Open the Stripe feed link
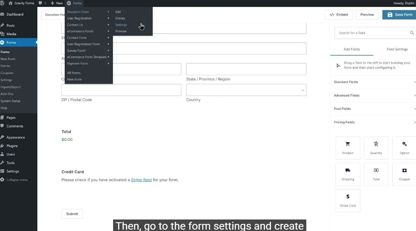The image size is (416, 231). [141, 180]
